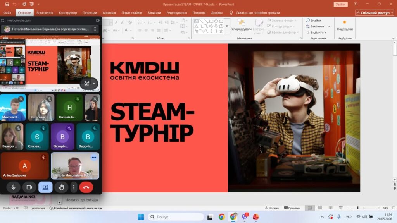Screen dimensions: 397x223
Task: Mute microphone in Meet overlay
Action: click(14, 187)
